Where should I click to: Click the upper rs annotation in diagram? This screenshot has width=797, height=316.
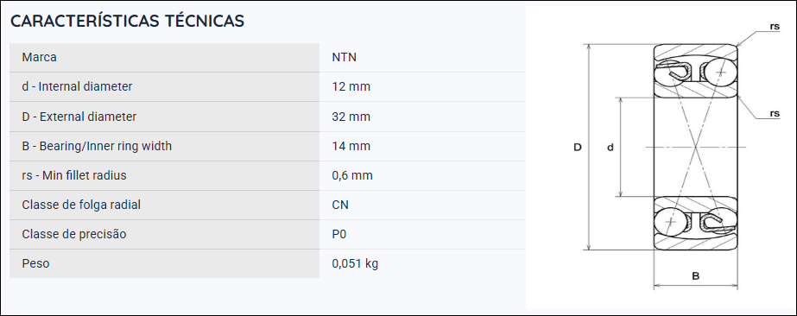click(775, 27)
